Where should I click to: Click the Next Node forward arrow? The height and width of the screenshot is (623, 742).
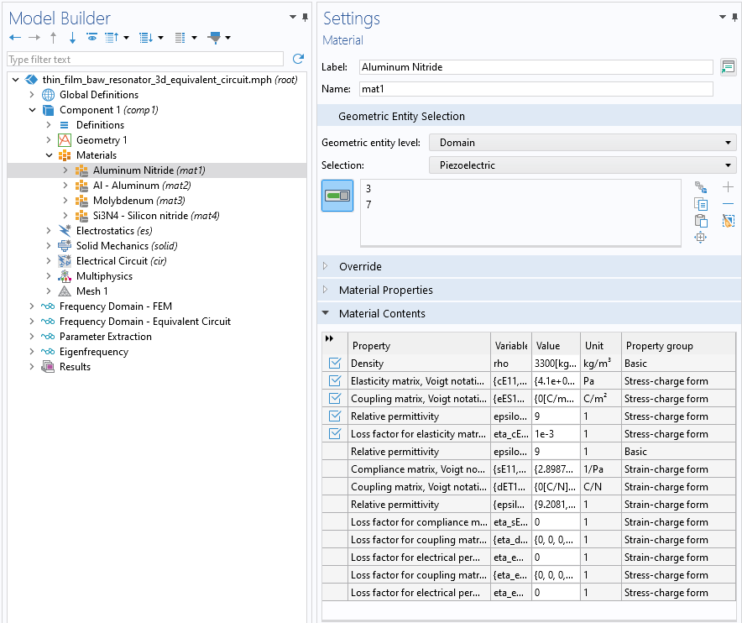(x=34, y=38)
